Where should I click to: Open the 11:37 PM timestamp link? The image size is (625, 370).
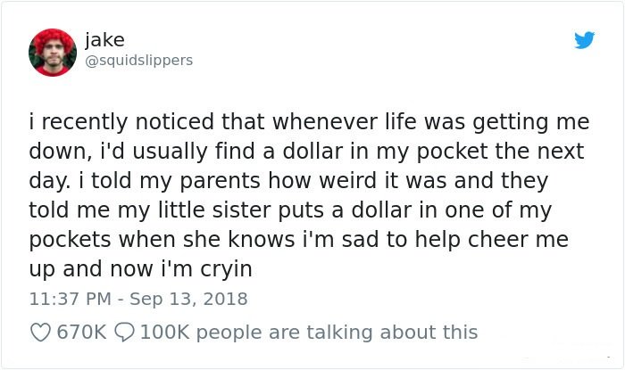tap(71, 299)
